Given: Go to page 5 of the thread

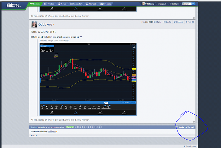Looking at the screenshot, I should point(88,127).
